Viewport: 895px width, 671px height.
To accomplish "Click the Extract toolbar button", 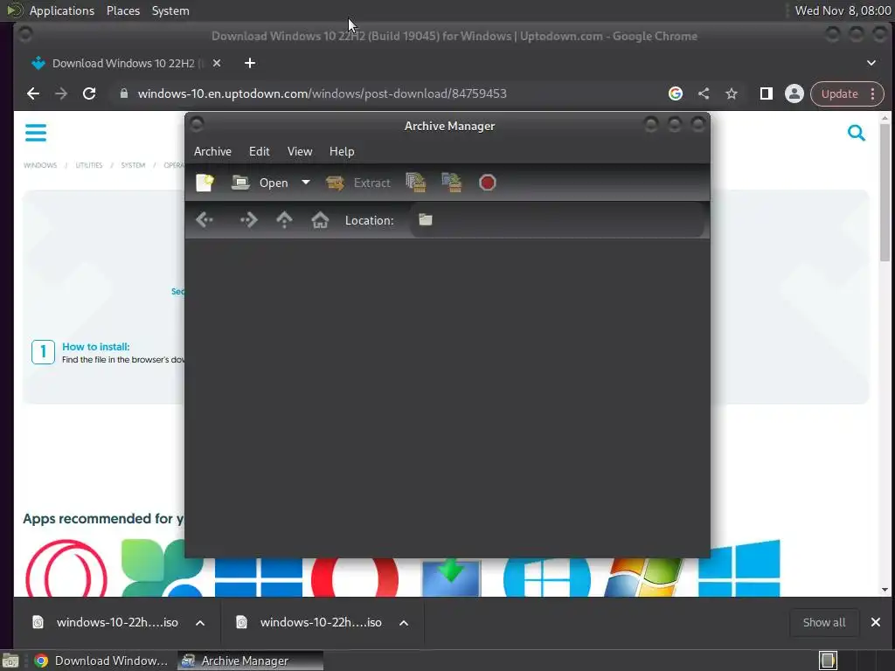I will pyautogui.click(x=358, y=183).
